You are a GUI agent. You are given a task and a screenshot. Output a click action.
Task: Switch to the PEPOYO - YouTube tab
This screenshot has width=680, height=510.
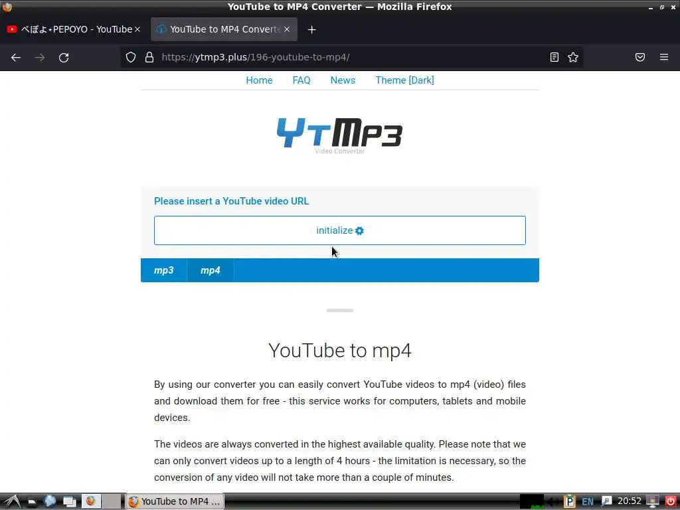[x=73, y=29]
